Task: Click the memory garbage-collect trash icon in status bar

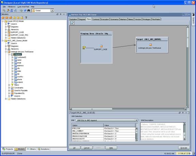Action: tap(194, 153)
